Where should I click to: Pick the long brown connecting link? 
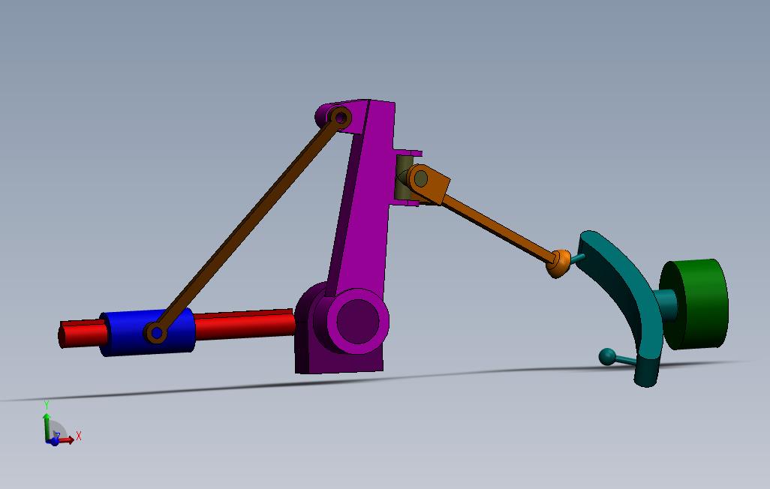pyautogui.click(x=248, y=226)
